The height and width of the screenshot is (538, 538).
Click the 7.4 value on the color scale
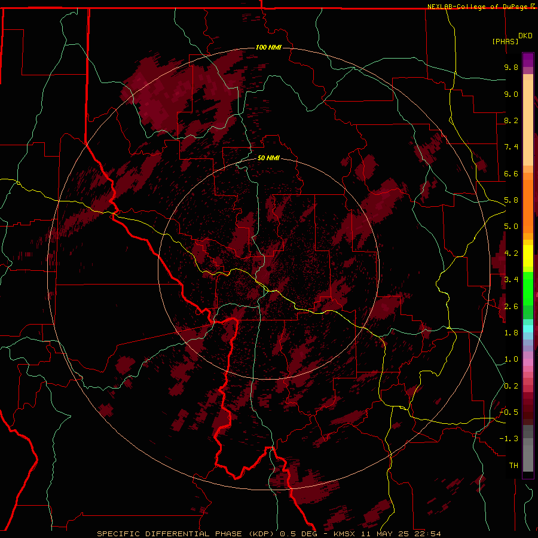(511, 147)
